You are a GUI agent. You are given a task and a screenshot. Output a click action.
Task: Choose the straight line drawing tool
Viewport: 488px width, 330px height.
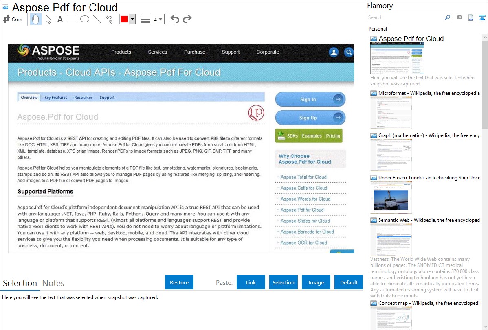pos(97,19)
